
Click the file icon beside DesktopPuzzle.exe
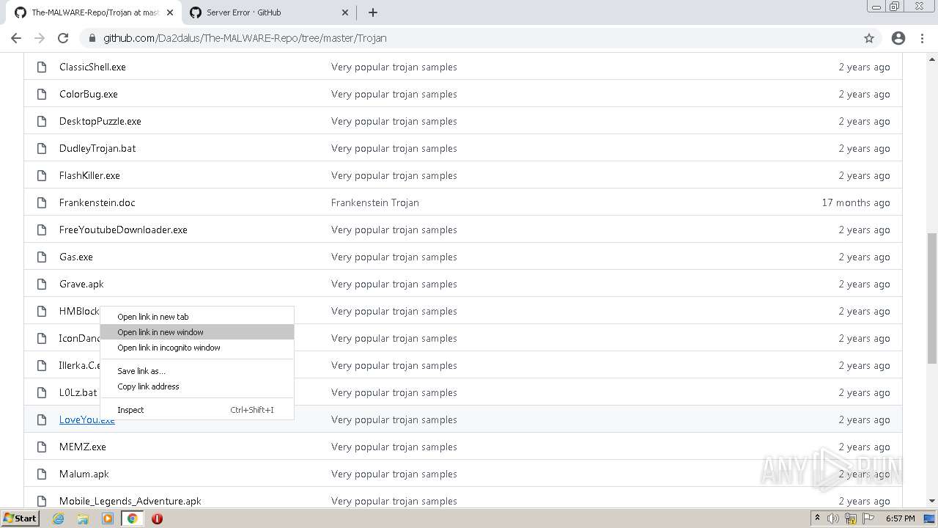click(42, 121)
